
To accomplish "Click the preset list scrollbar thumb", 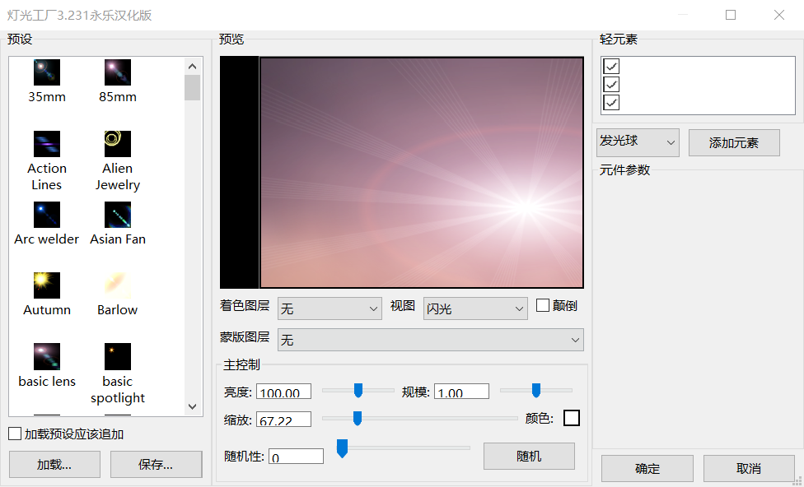I will (x=192, y=87).
